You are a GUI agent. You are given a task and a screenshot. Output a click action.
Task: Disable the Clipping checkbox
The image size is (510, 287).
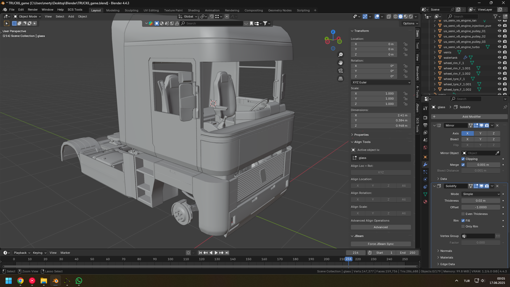pos(463,159)
